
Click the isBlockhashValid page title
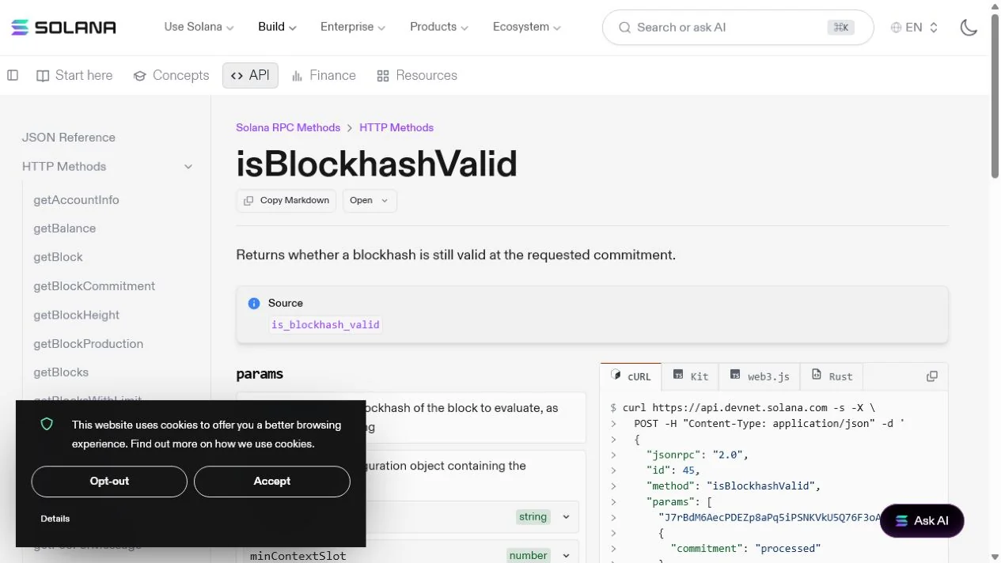coord(377,164)
